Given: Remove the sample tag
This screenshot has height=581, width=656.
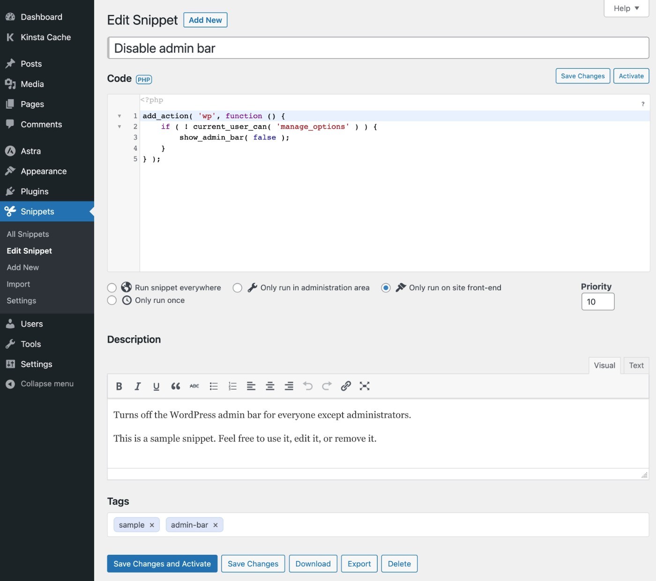Looking at the screenshot, I should 152,525.
